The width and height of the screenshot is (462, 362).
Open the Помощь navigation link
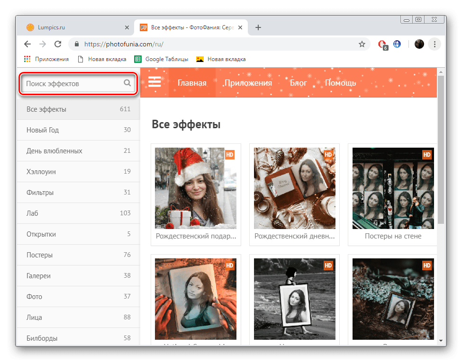pyautogui.click(x=340, y=83)
